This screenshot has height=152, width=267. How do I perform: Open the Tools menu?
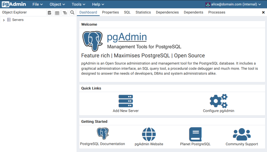tap(78, 4)
